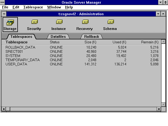Select the Schema drawer icon
Screen dimensions: 168x126
(110, 24)
